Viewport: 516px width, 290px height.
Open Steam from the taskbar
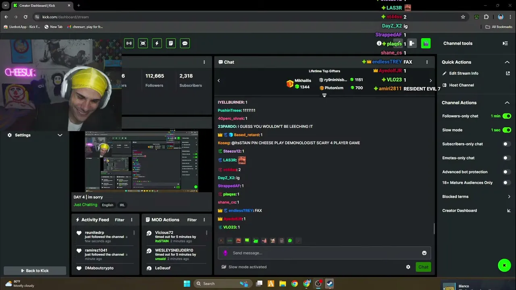pos(330,284)
